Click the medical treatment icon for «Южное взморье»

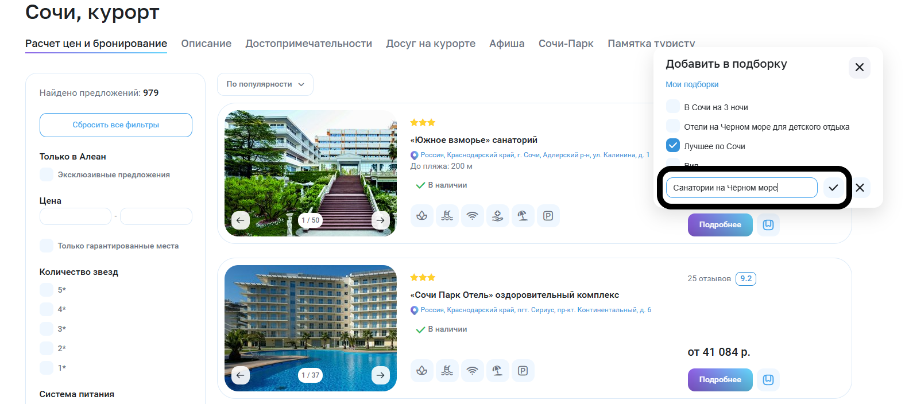click(498, 216)
